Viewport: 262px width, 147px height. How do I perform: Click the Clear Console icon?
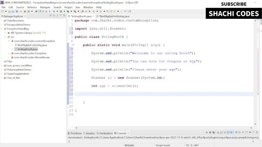[218, 132]
